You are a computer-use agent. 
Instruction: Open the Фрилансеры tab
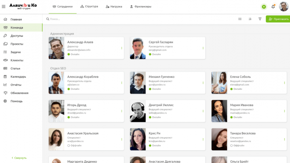point(141,7)
